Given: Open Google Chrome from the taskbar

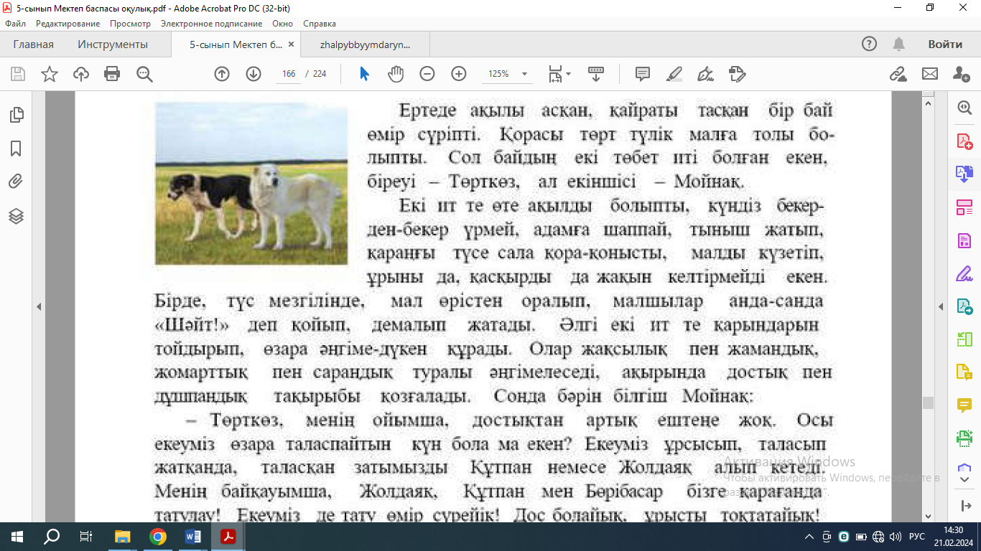Looking at the screenshot, I should pos(158,537).
